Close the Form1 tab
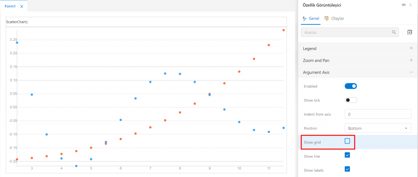 click(x=22, y=7)
